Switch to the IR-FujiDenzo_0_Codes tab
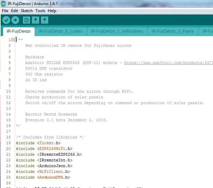Image resolution: width=213 pixels, height=188 pixels. coord(61,31)
